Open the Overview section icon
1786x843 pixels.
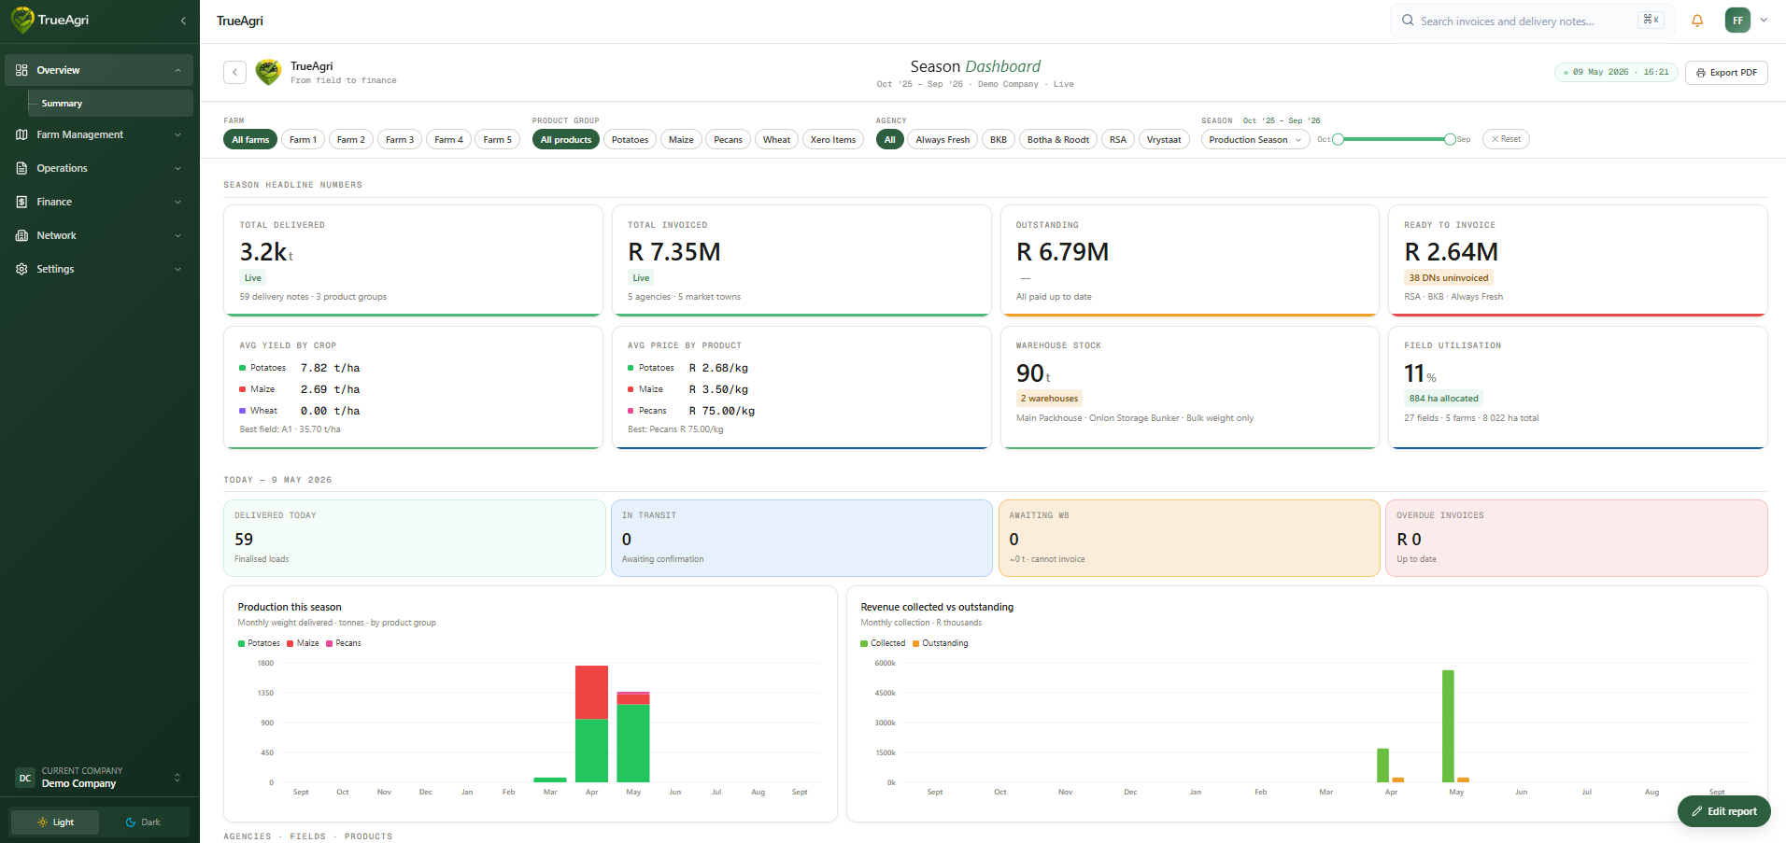pyautogui.click(x=21, y=70)
